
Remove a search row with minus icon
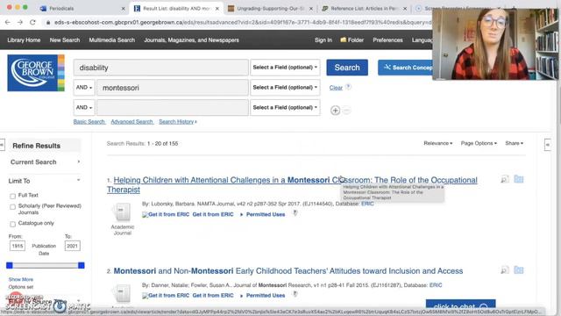point(346,111)
